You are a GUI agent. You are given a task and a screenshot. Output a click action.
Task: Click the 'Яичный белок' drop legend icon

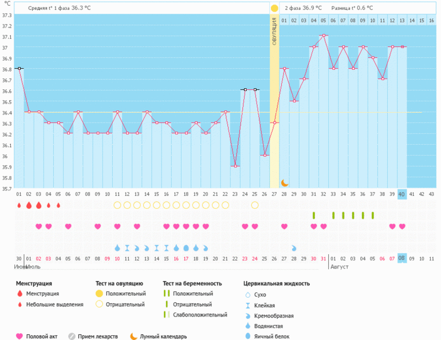tap(248, 337)
